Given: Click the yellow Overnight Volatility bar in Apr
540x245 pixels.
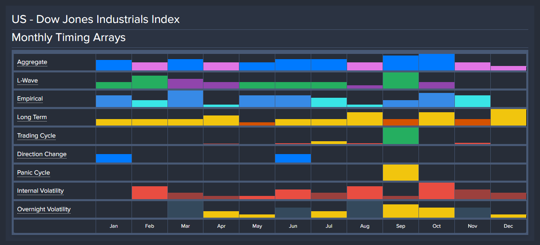Looking at the screenshot, I should [x=221, y=214].
